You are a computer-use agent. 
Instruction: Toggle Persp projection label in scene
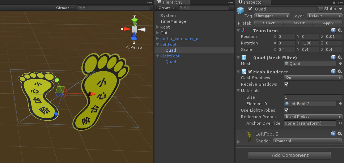pos(133,47)
